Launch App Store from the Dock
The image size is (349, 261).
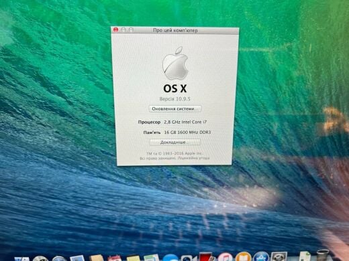(261, 256)
